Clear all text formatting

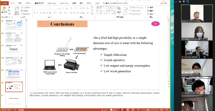[67, 9]
